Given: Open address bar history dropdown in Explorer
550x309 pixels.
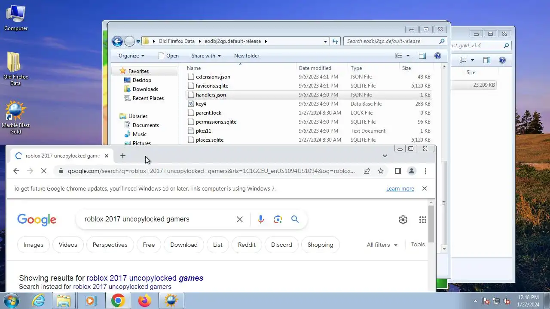Looking at the screenshot, I should pyautogui.click(x=325, y=41).
